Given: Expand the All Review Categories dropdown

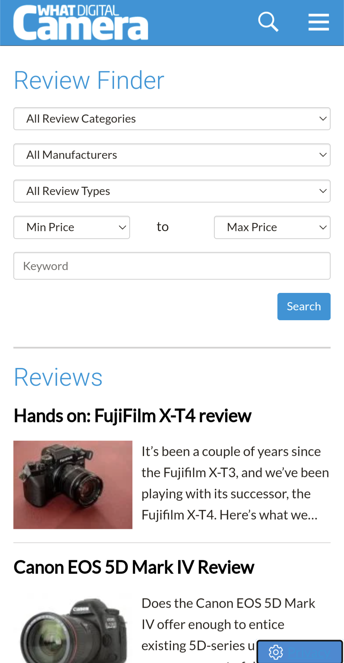Looking at the screenshot, I should pos(172,119).
